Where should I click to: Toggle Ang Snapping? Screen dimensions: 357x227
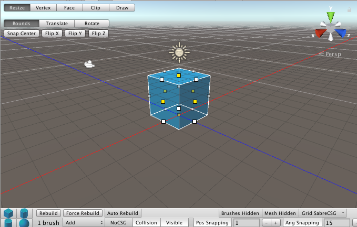point(302,223)
